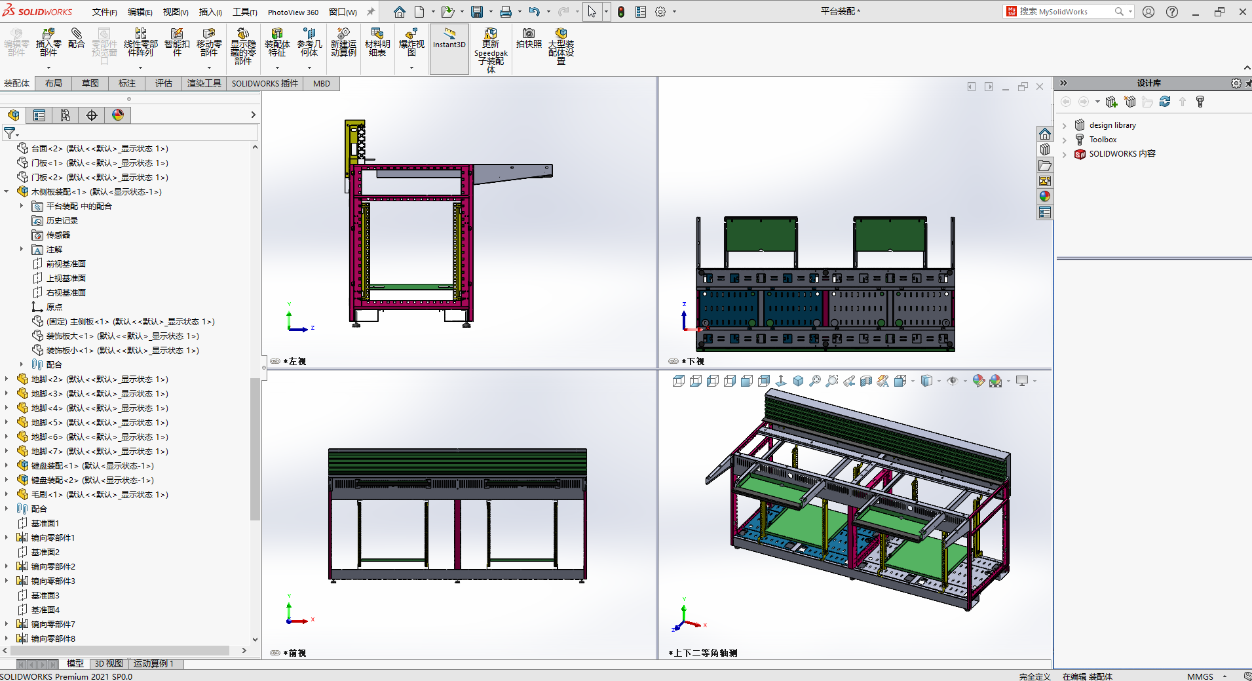The image size is (1252, 681).
Task: Expand the 注解 folder
Action: (22, 249)
